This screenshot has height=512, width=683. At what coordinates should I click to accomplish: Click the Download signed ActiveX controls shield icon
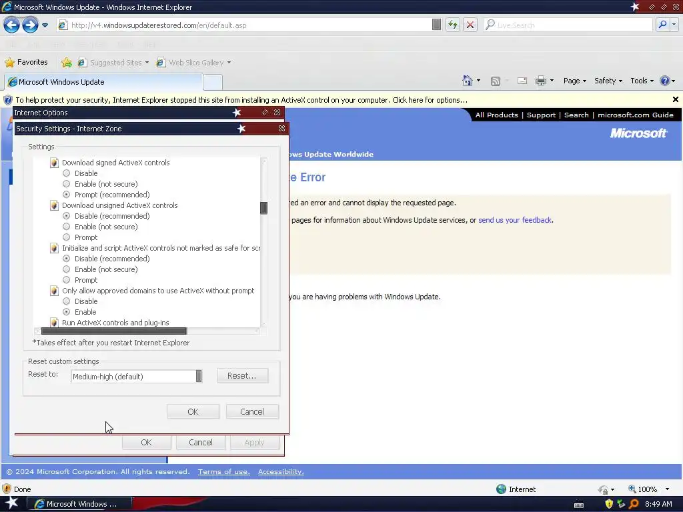tap(54, 163)
